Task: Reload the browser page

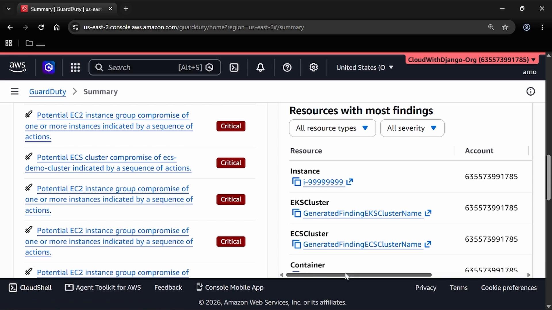Action: 41,27
